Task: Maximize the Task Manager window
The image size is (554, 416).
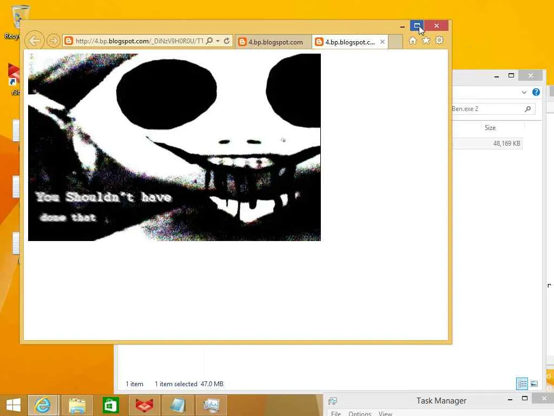Action: pyautogui.click(x=525, y=398)
